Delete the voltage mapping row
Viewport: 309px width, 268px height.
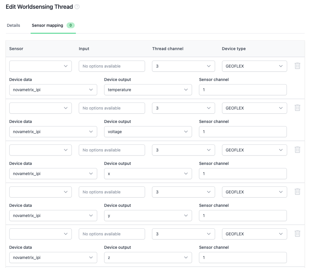297,108
